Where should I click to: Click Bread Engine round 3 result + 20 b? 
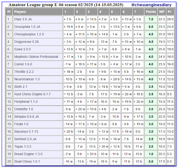click(x=92, y=154)
